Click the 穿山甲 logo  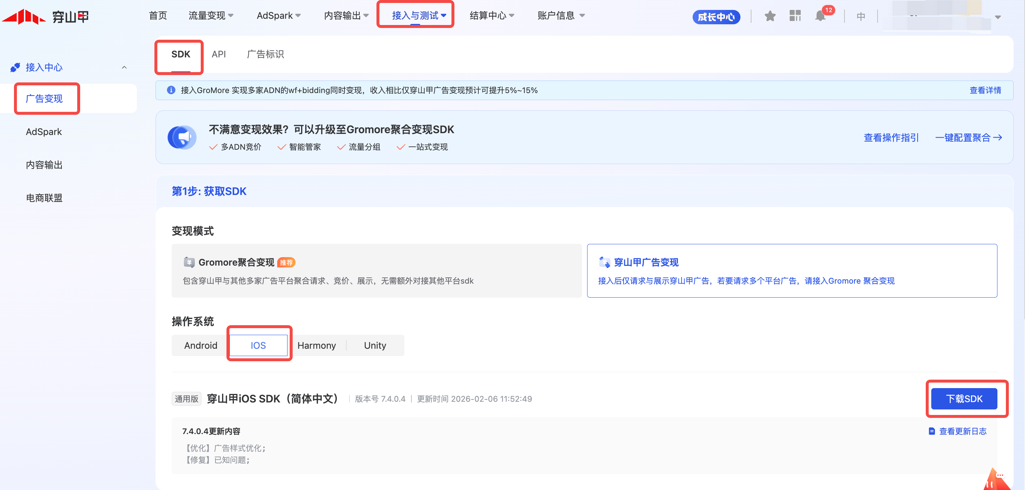(45, 17)
